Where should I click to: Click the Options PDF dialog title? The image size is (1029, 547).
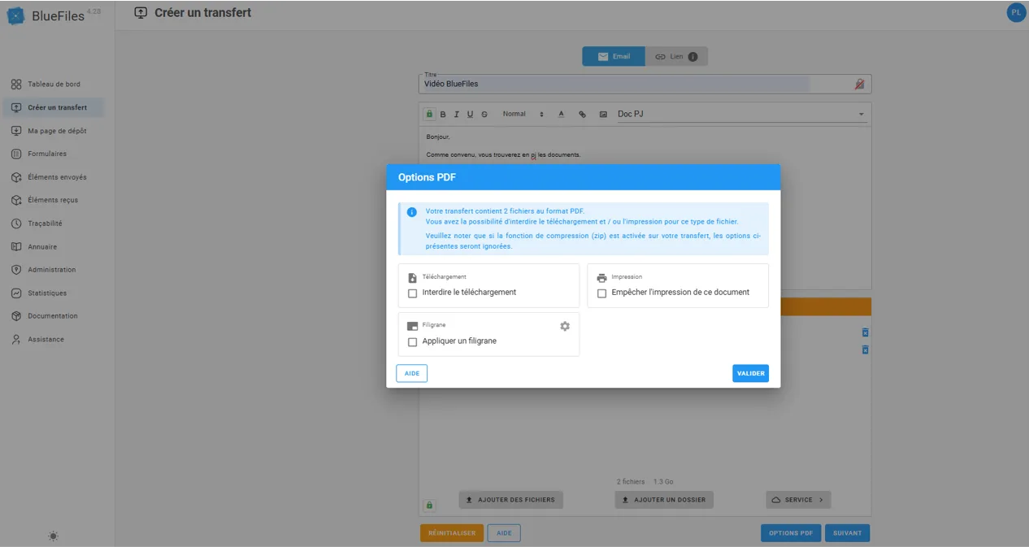(427, 177)
